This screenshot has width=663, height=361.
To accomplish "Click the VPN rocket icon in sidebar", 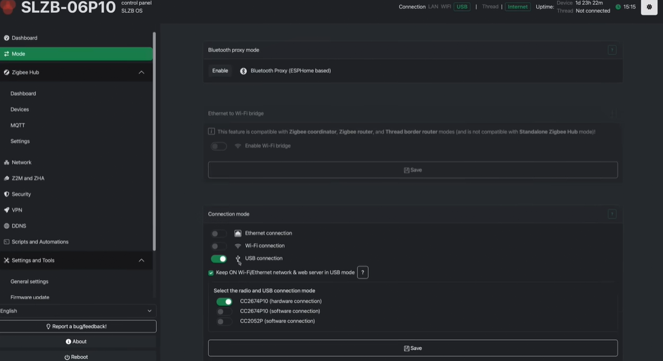I will click(x=6, y=210).
